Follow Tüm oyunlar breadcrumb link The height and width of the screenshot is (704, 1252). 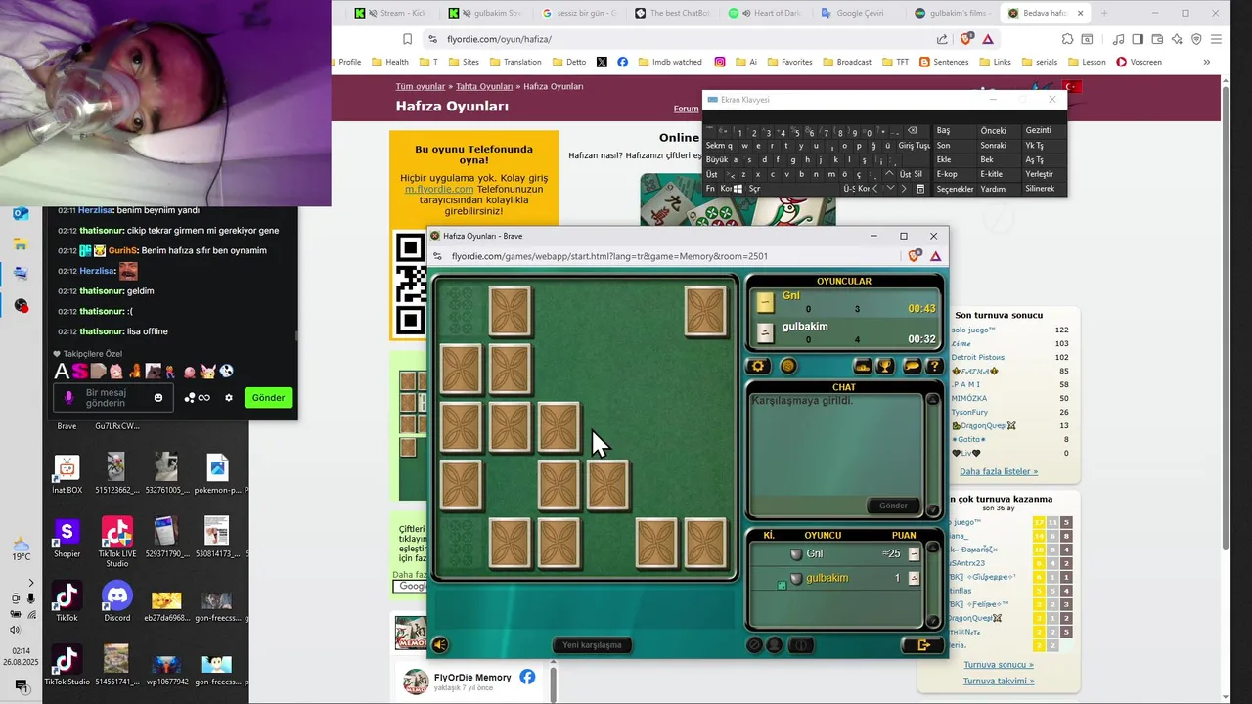(x=421, y=86)
